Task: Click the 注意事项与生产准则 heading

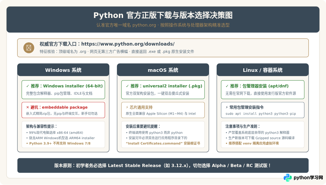Action: pos(243,126)
